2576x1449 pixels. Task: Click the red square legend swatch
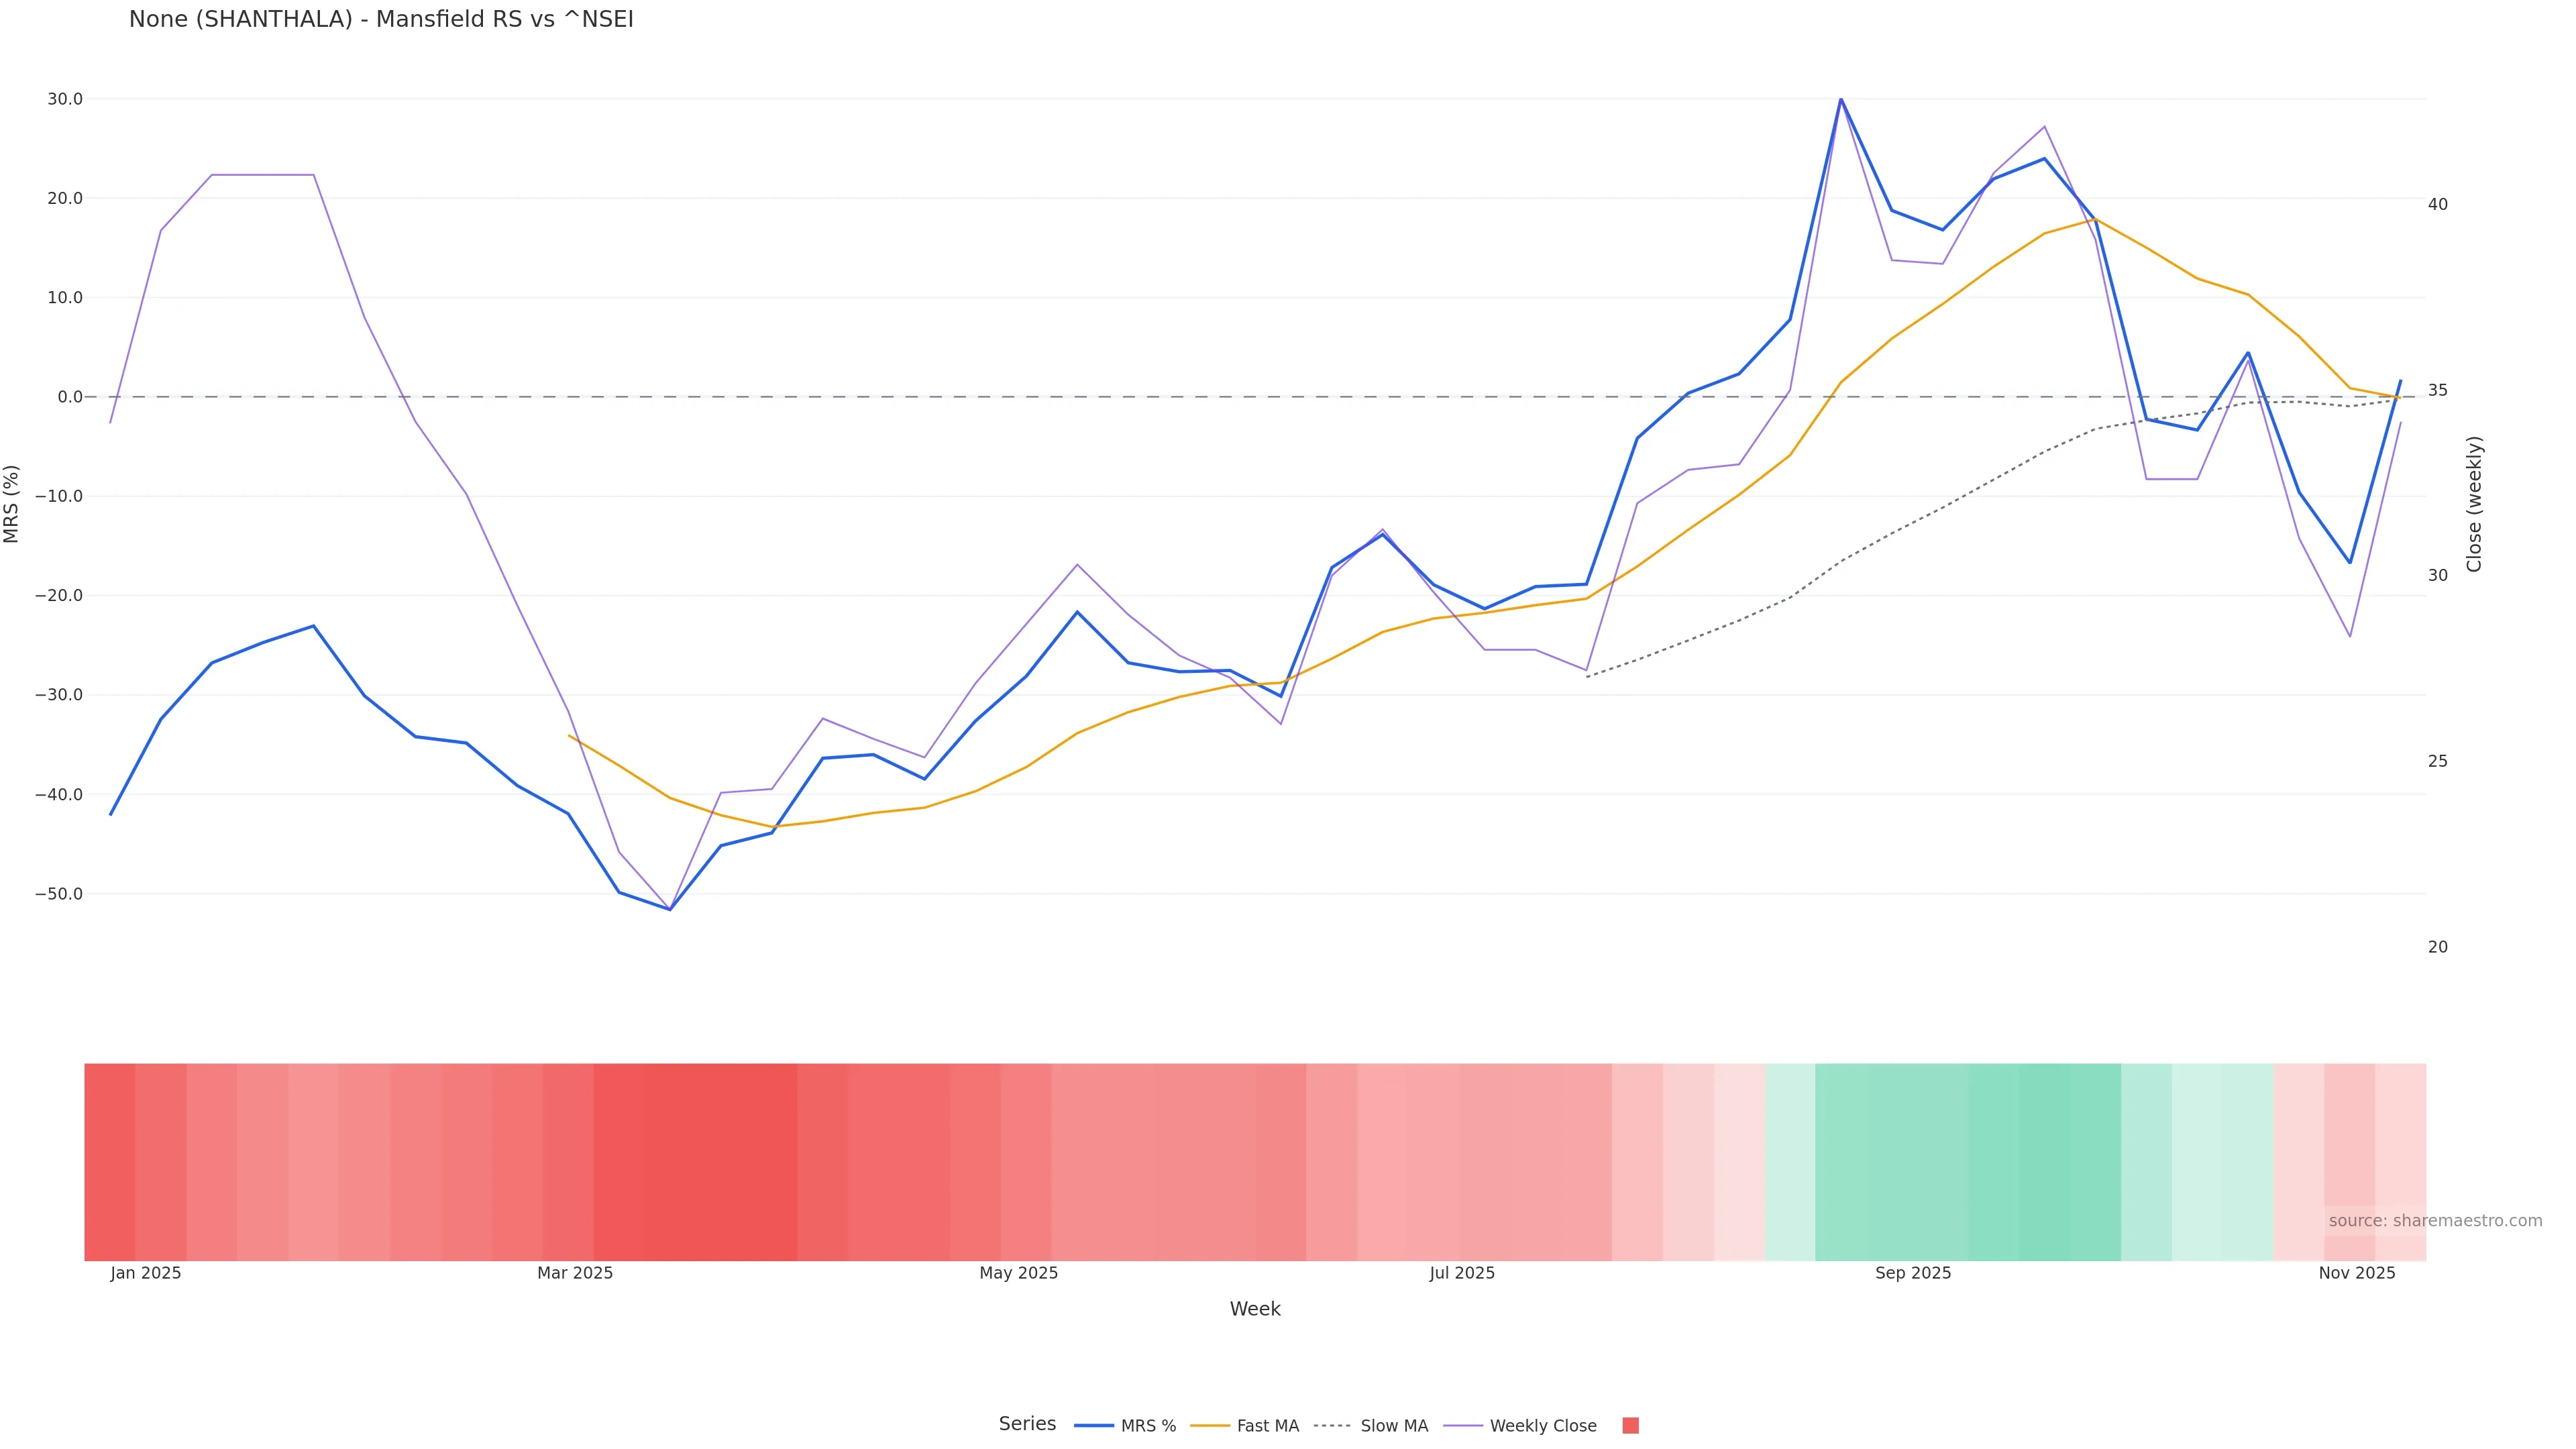(x=1630, y=1426)
